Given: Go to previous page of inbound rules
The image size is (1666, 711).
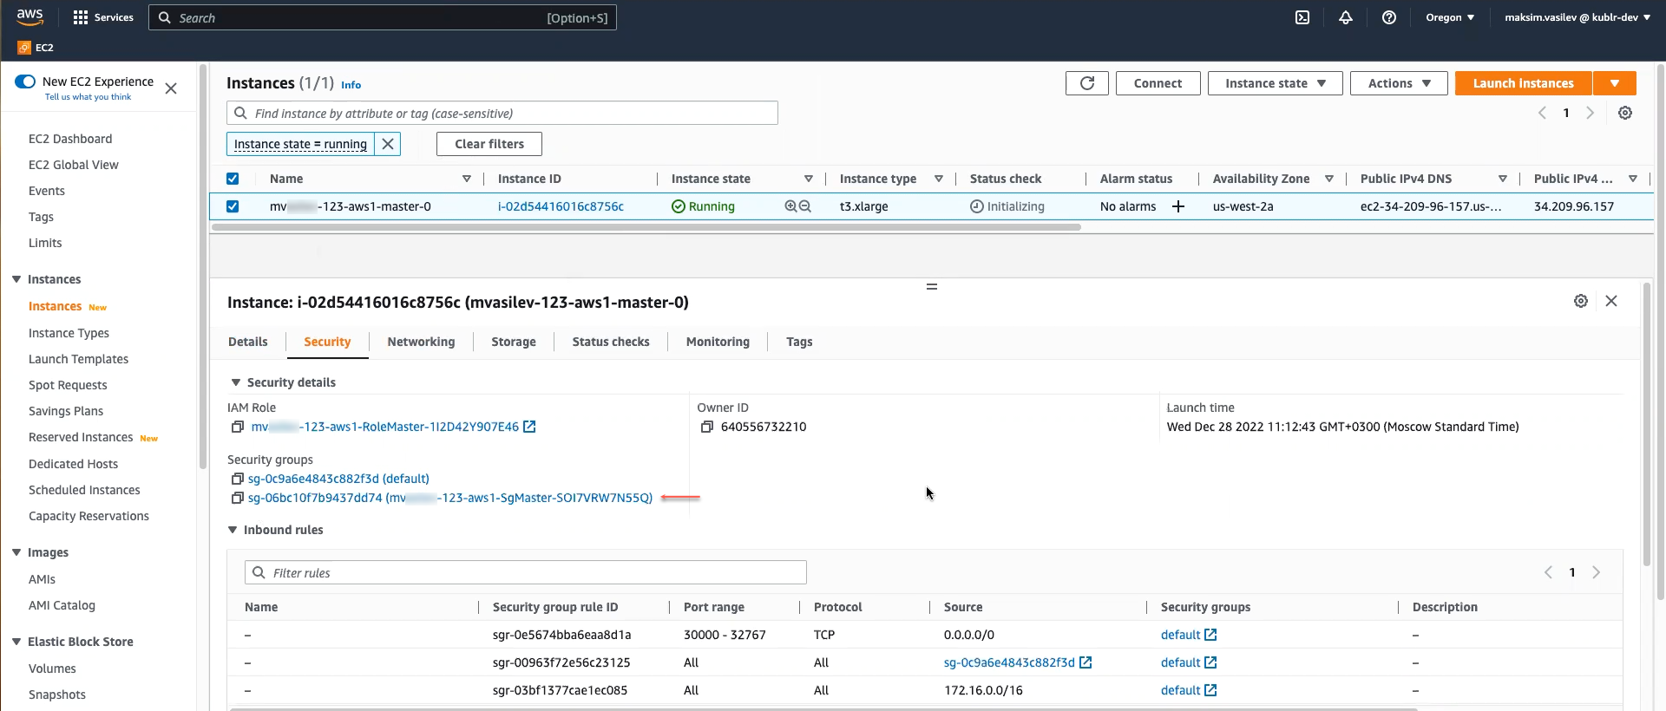Looking at the screenshot, I should click(1548, 572).
